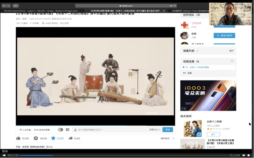Open the 旅程 team member avatar

[x=184, y=35]
